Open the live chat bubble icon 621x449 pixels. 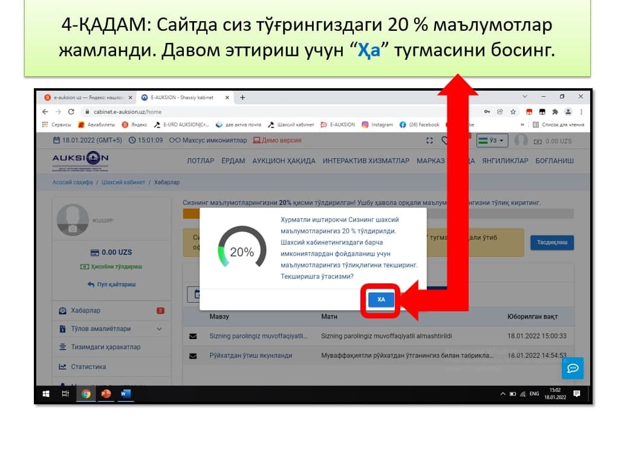click(573, 368)
